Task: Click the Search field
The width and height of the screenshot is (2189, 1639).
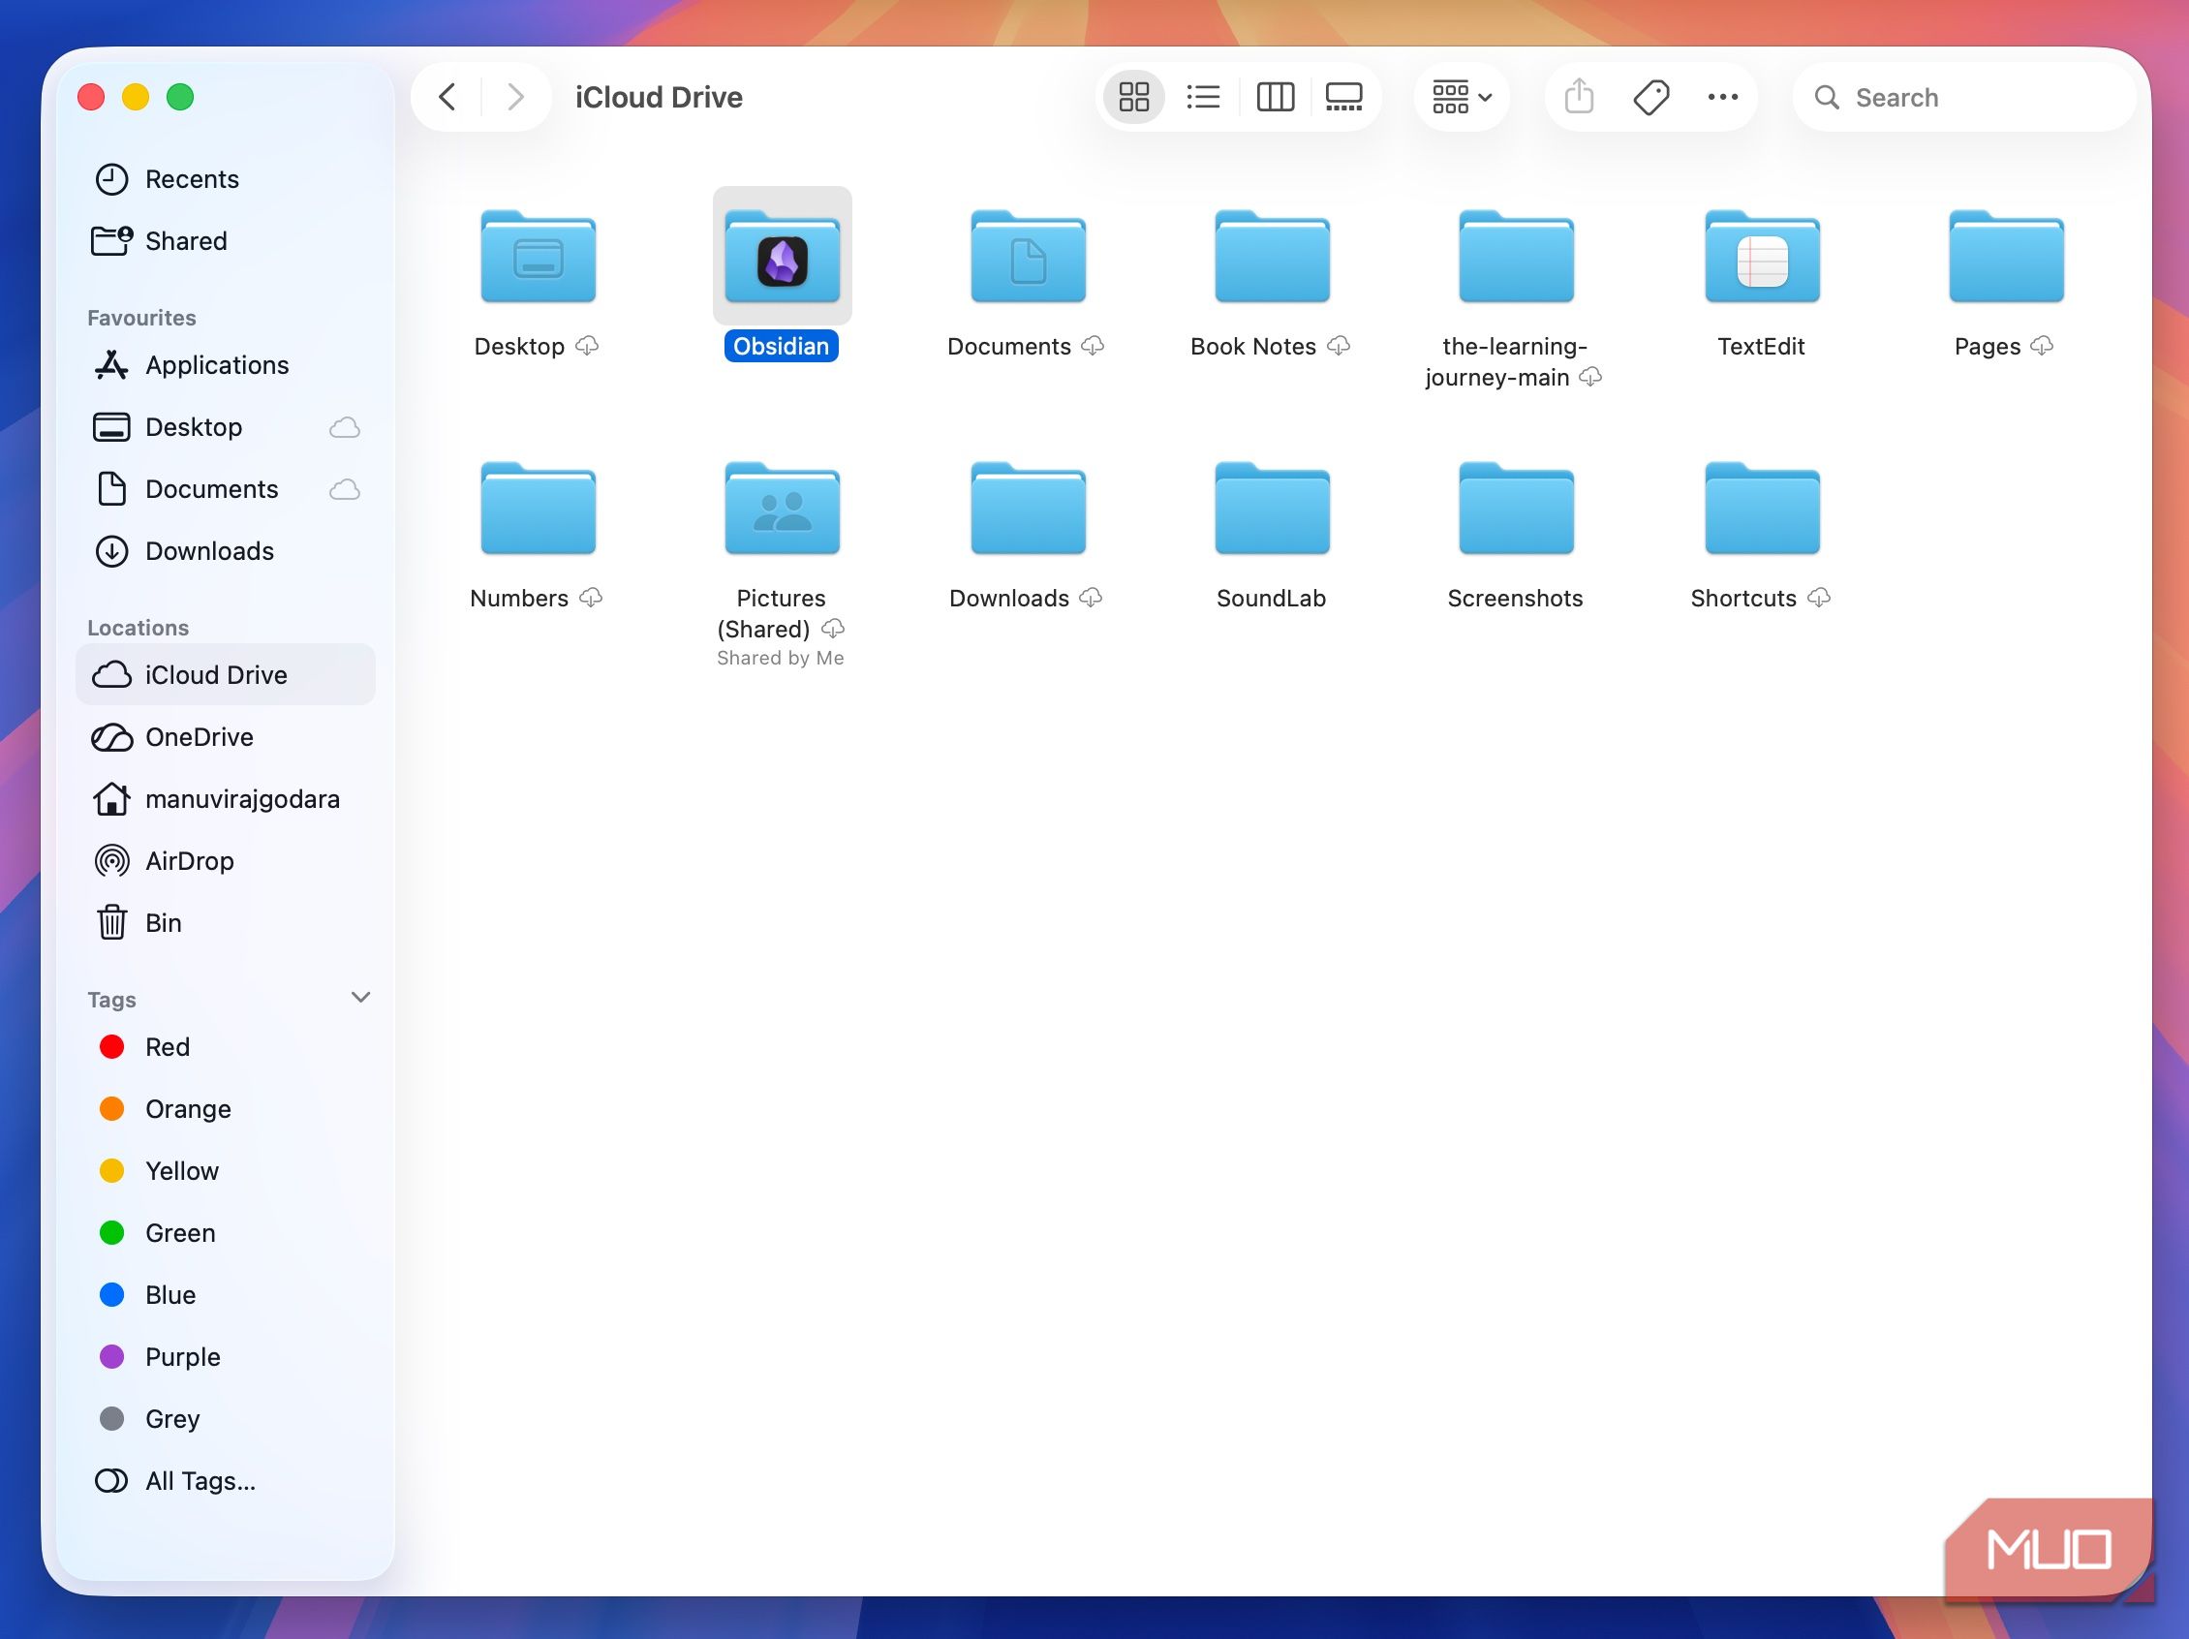Action: (1963, 97)
